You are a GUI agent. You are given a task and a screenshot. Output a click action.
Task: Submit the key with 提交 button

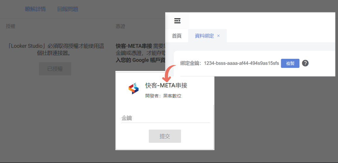165,136
